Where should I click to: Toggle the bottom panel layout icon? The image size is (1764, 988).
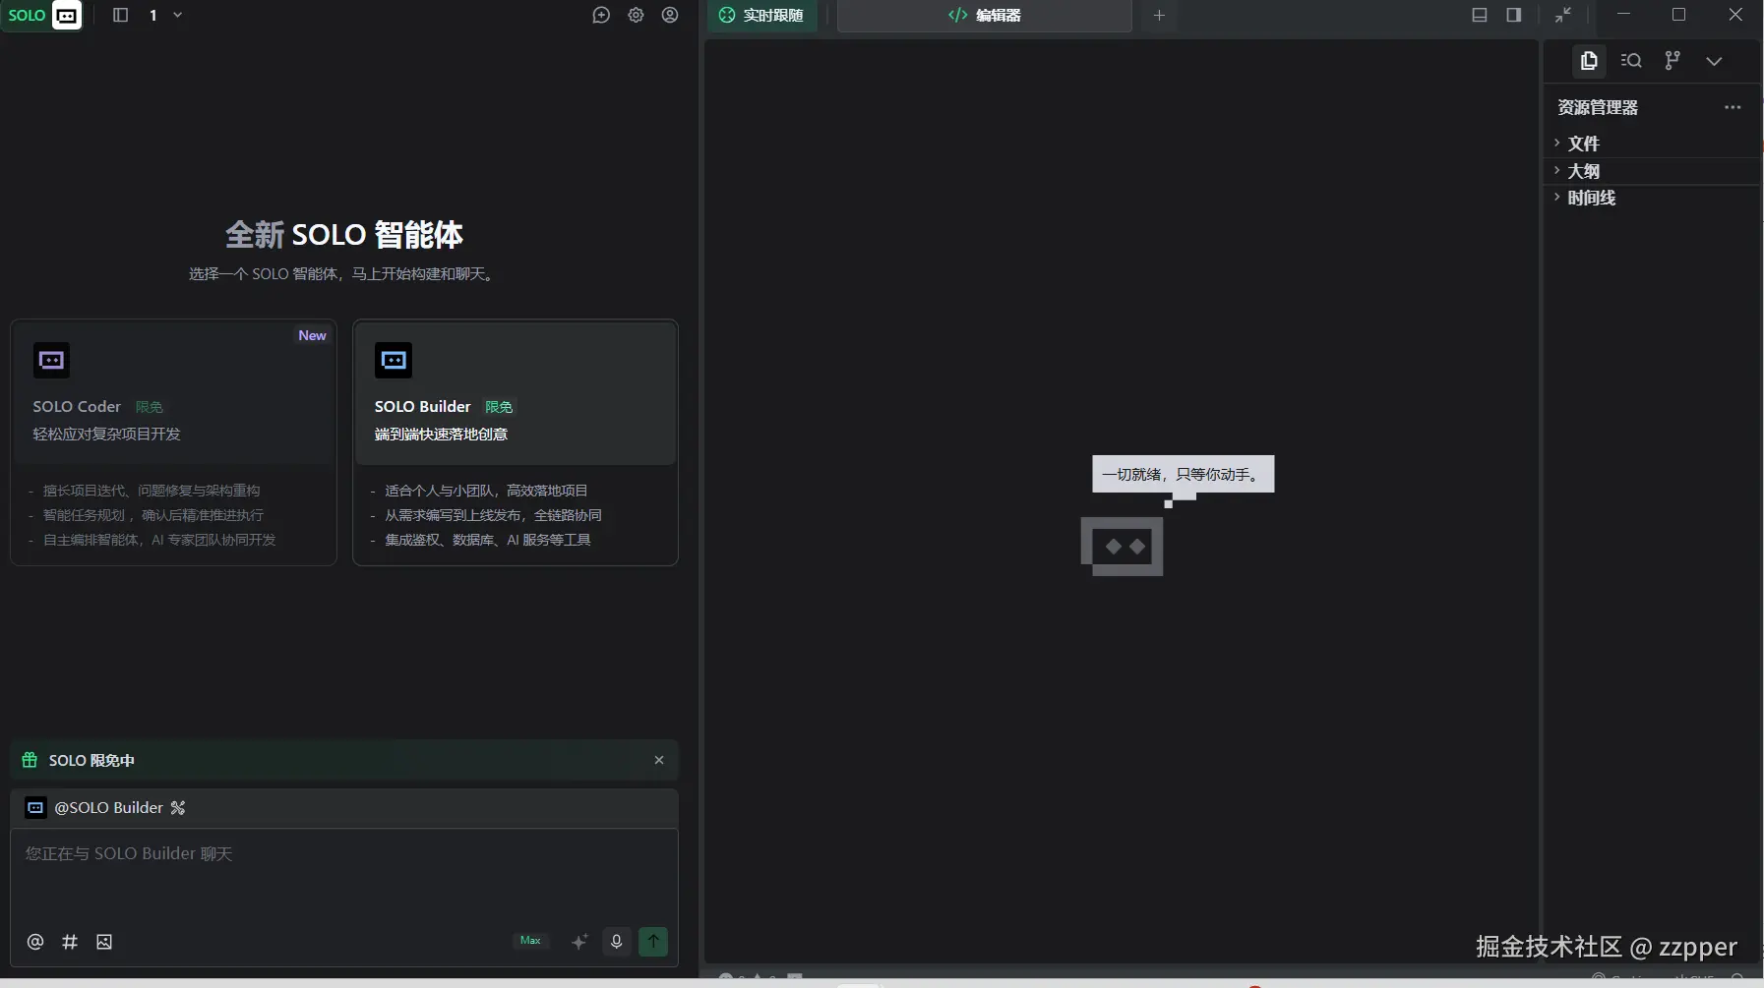1479,15
